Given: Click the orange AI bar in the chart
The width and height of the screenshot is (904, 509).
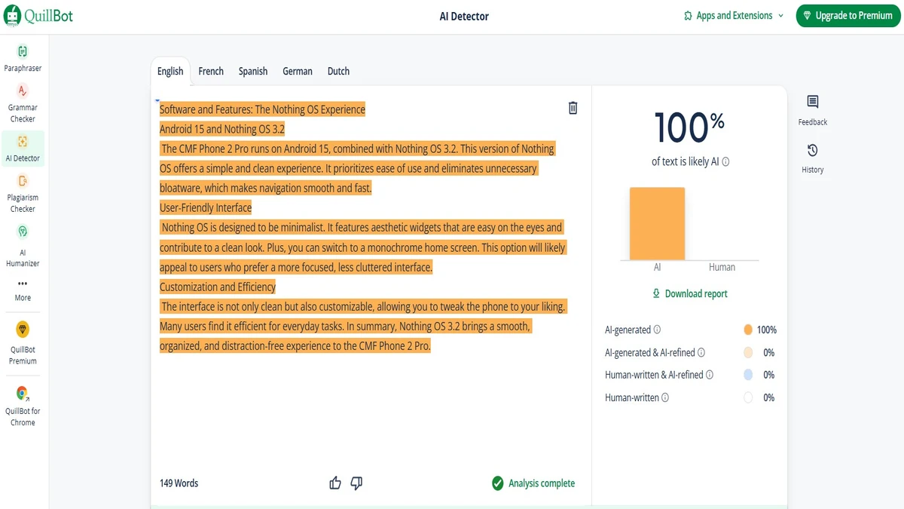Looking at the screenshot, I should coord(657,224).
